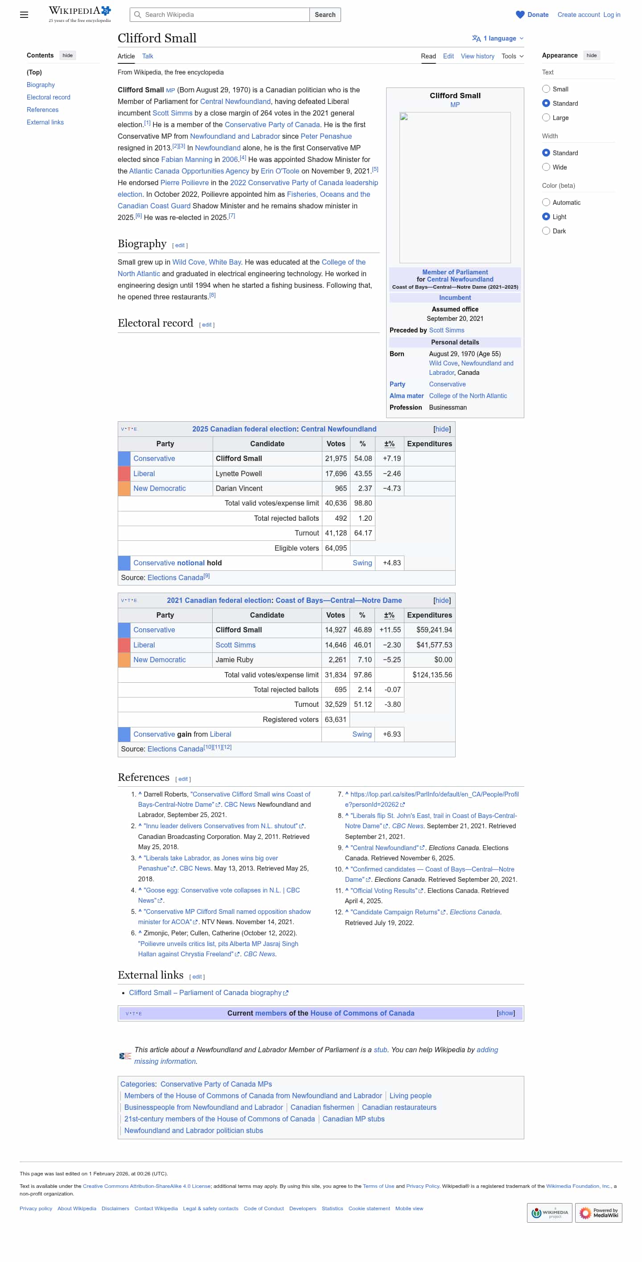
Task: Click the broken infobox portrait image
Action: coord(455,187)
